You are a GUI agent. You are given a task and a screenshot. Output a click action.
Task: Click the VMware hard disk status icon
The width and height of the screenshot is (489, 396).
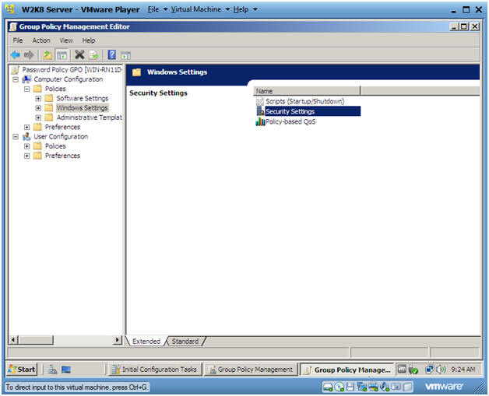(x=328, y=387)
